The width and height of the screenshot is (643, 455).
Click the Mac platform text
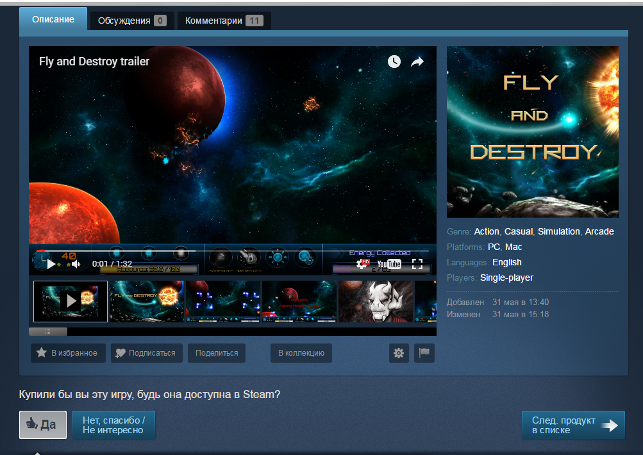[514, 247]
